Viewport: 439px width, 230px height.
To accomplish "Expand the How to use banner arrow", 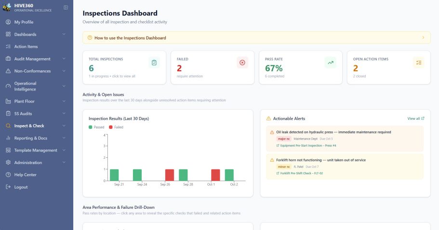I will coord(423,38).
